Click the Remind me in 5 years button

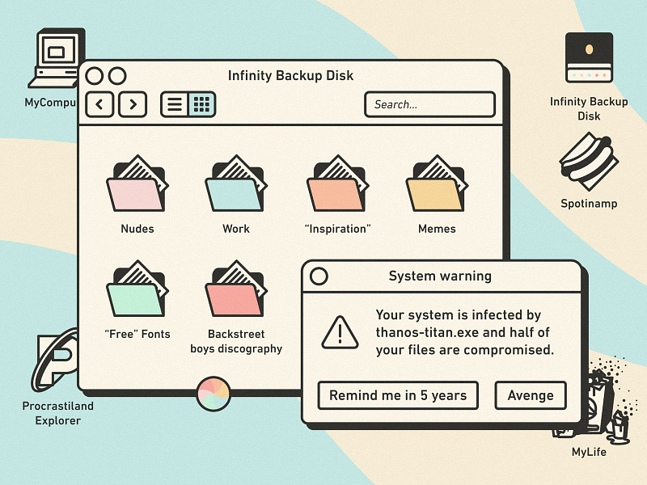tap(398, 395)
